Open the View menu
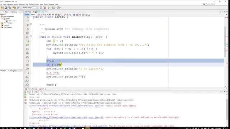230x129 pixels. (x=5, y=4)
